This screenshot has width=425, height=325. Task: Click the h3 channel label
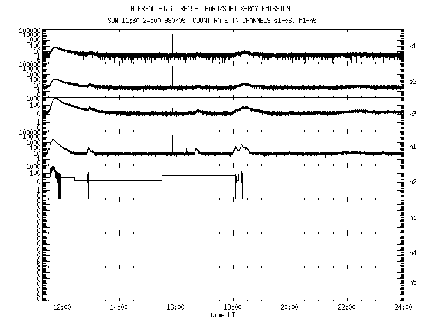[x=413, y=217]
